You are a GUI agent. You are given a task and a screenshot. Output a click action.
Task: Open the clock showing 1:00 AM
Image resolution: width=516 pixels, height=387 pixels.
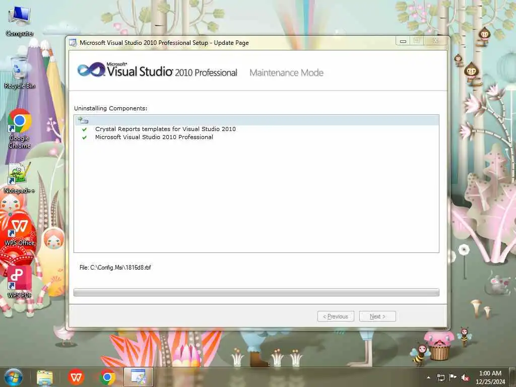[490, 377]
